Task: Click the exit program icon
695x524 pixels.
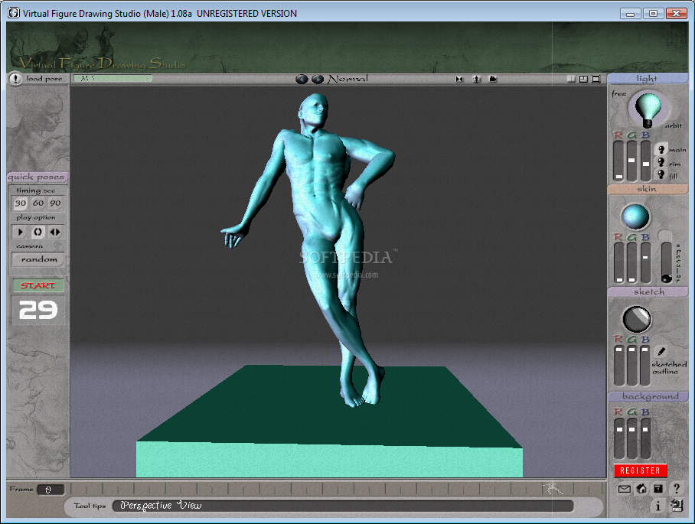Action: click(x=676, y=505)
